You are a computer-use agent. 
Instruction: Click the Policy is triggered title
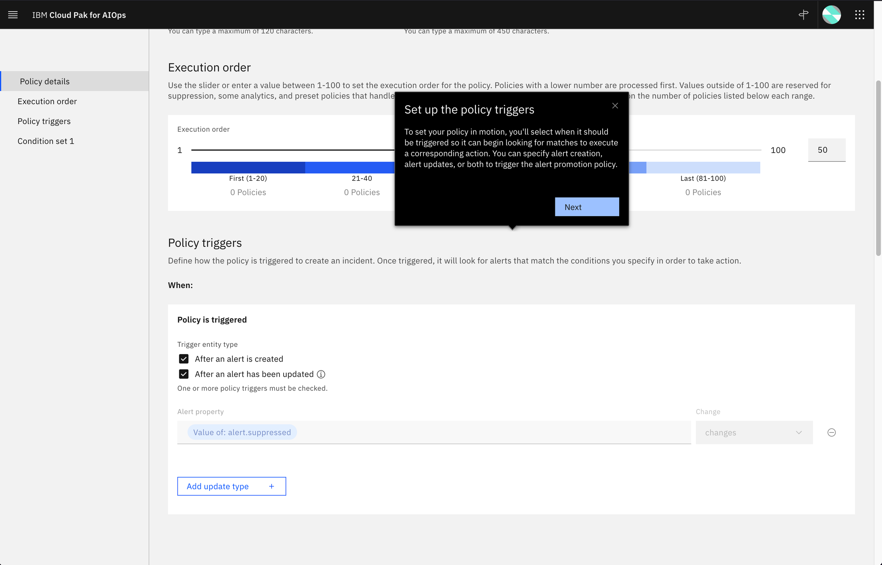[212, 320]
